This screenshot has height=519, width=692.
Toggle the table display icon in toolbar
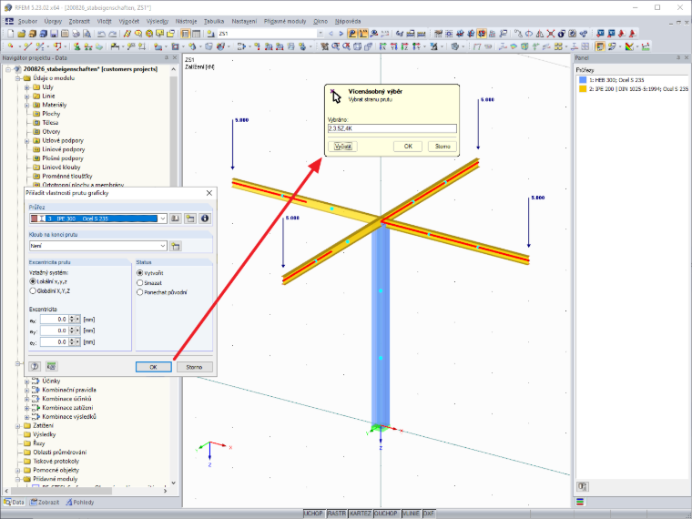[x=196, y=34]
